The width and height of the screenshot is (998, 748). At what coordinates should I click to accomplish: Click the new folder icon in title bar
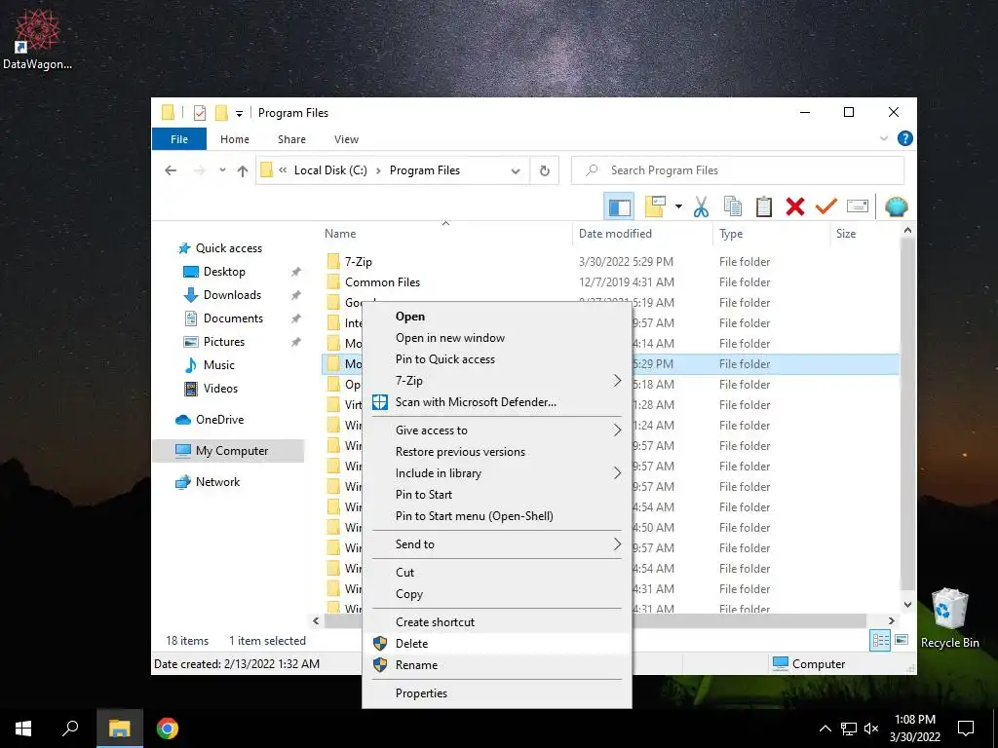coord(221,113)
